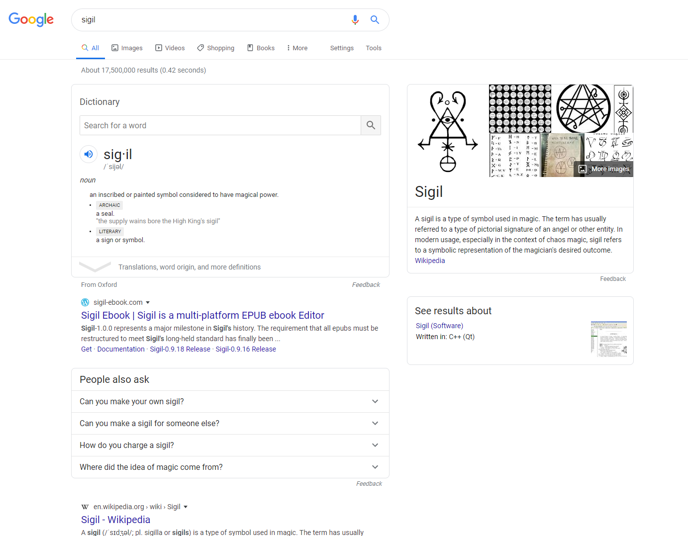Expand translations, word origin and more definitions
The width and height of the screenshot is (688, 536).
click(x=230, y=267)
